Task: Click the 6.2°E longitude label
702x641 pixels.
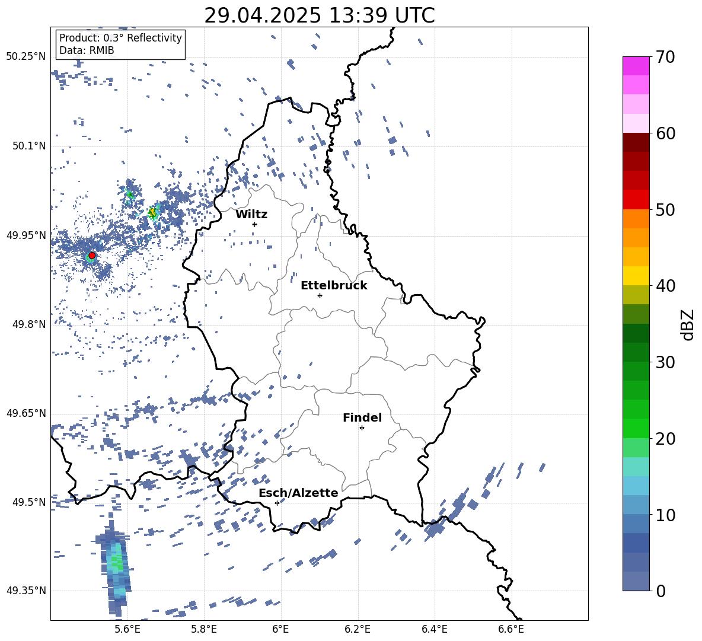Action: pyautogui.click(x=358, y=629)
